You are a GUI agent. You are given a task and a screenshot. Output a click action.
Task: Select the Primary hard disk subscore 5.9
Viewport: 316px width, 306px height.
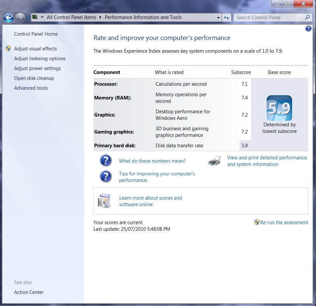click(244, 146)
